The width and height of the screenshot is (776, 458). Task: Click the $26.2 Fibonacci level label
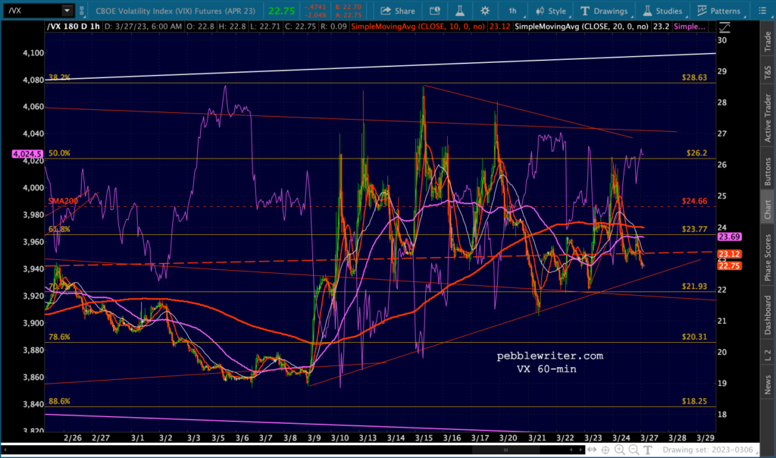click(x=696, y=153)
